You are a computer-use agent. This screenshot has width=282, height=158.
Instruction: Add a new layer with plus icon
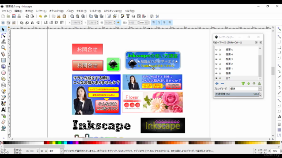pos(217,83)
